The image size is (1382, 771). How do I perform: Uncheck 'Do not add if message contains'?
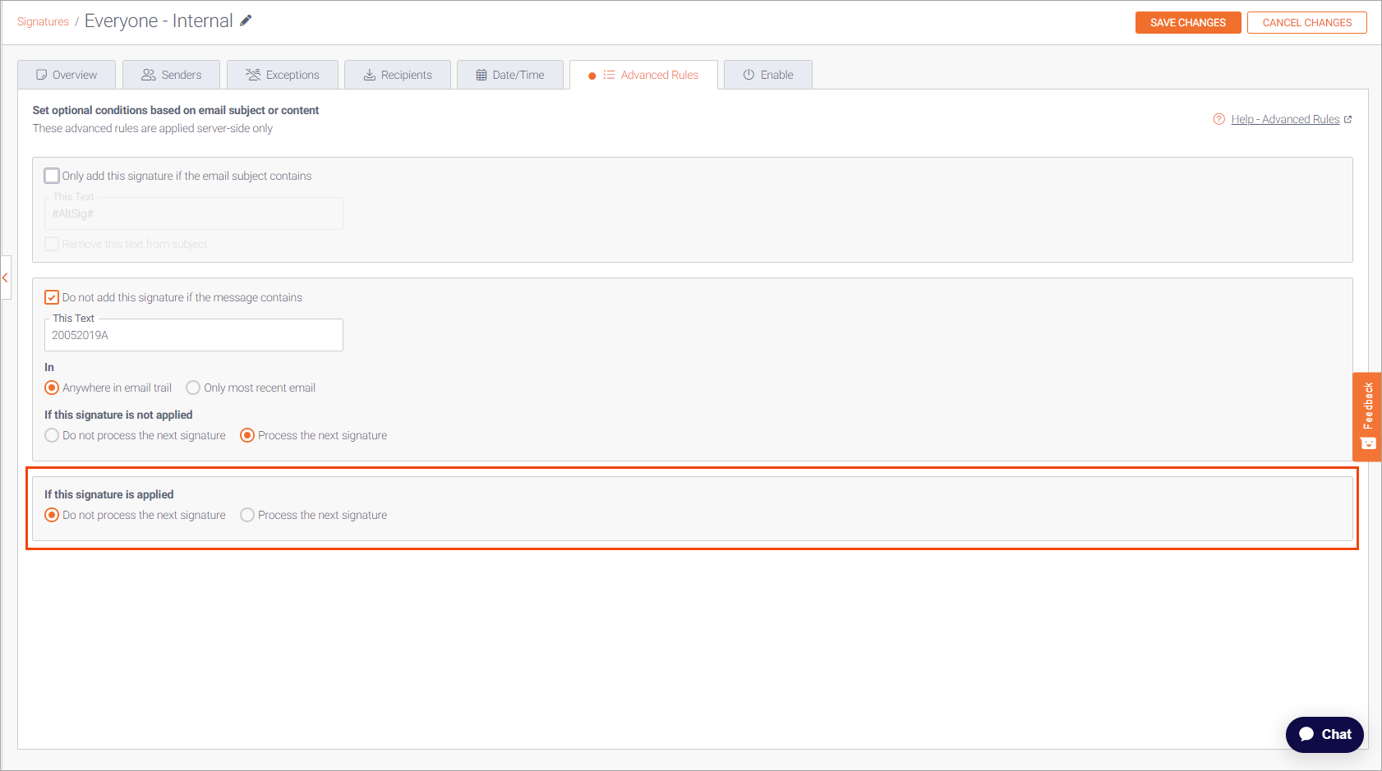tap(52, 297)
